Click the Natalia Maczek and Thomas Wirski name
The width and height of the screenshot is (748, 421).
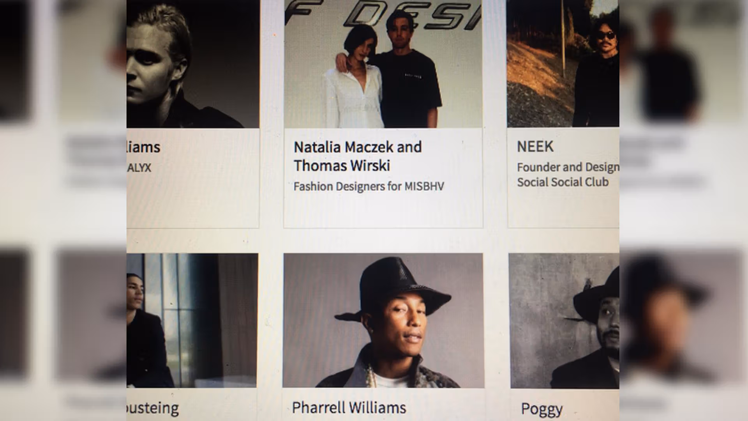tap(358, 156)
